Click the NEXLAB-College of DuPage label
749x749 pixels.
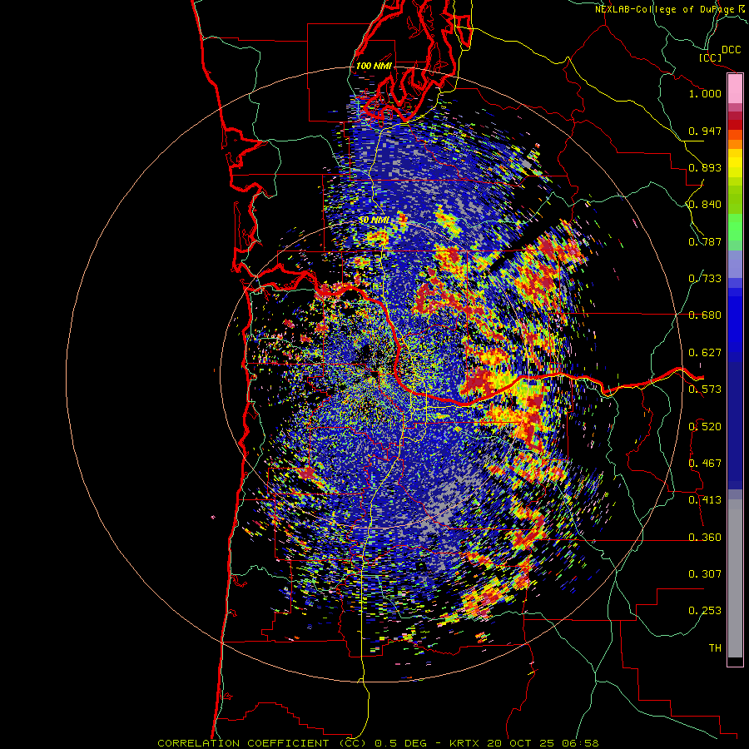tap(667, 9)
